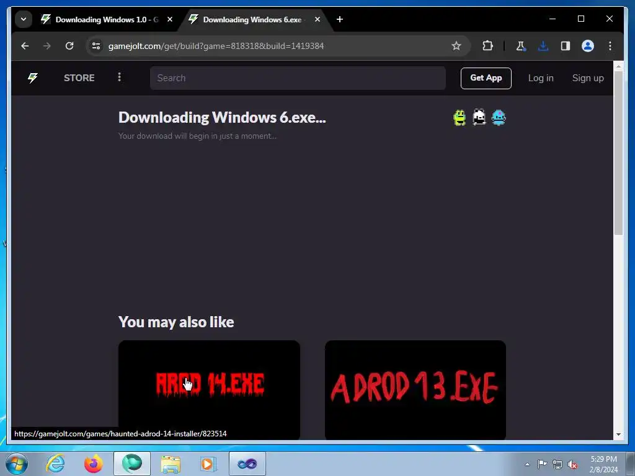The height and width of the screenshot is (476, 635).
Task: Click the Game Jolt lightning logo
Action: pos(33,77)
